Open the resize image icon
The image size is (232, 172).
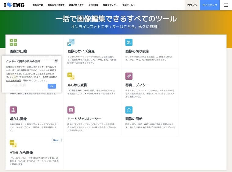71,42
